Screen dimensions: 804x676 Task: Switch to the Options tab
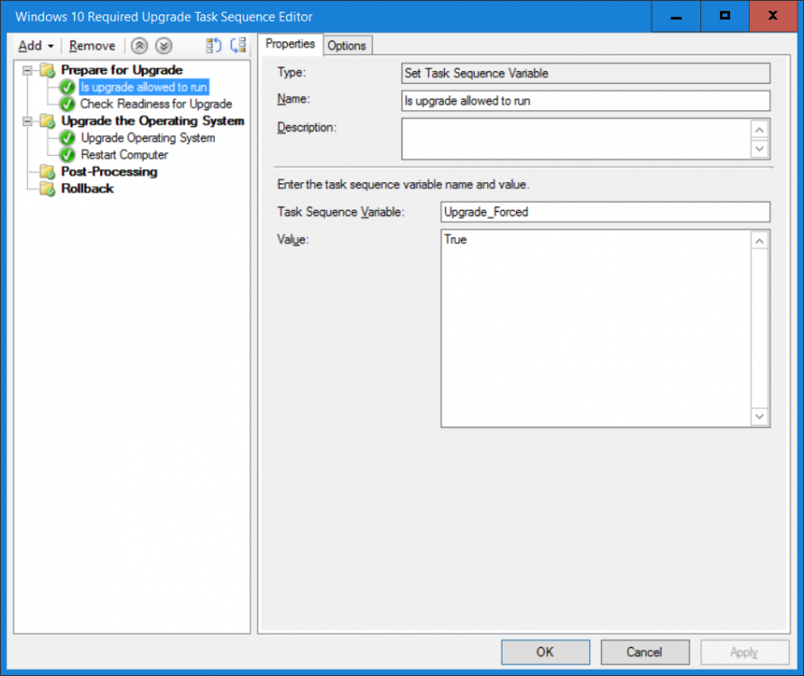(347, 46)
